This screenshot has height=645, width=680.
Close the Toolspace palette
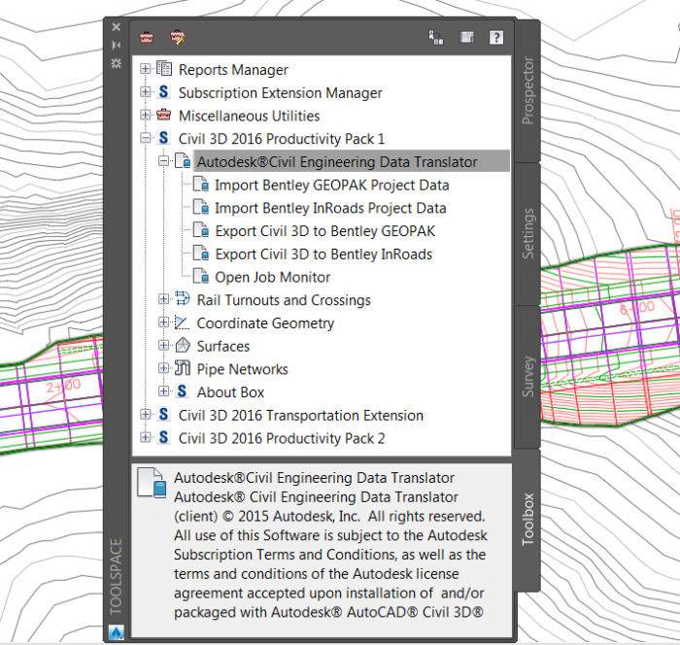click(116, 27)
